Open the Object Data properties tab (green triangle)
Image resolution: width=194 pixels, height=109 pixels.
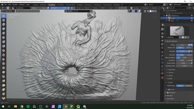pos(162,70)
